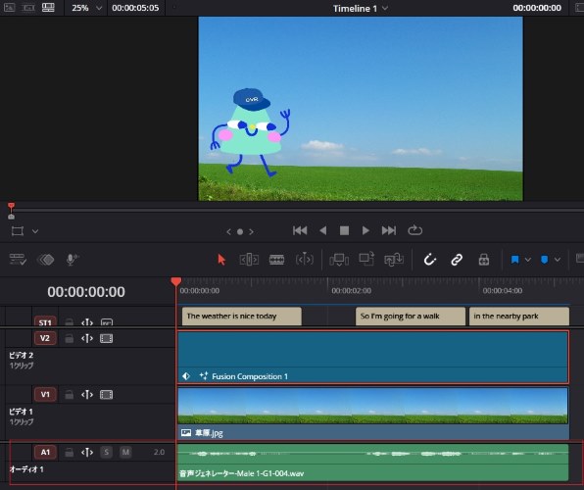
Task: Select the 草原.jpg clip on V1
Action: [373, 414]
